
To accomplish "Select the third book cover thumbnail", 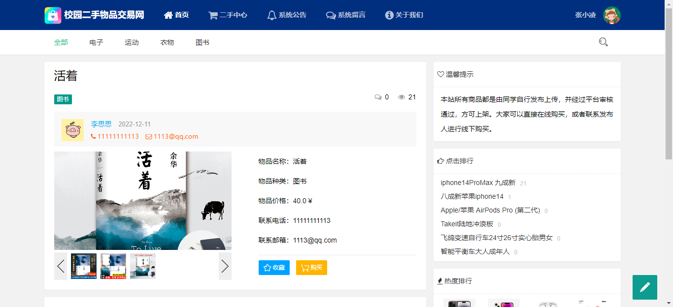I will [x=143, y=266].
